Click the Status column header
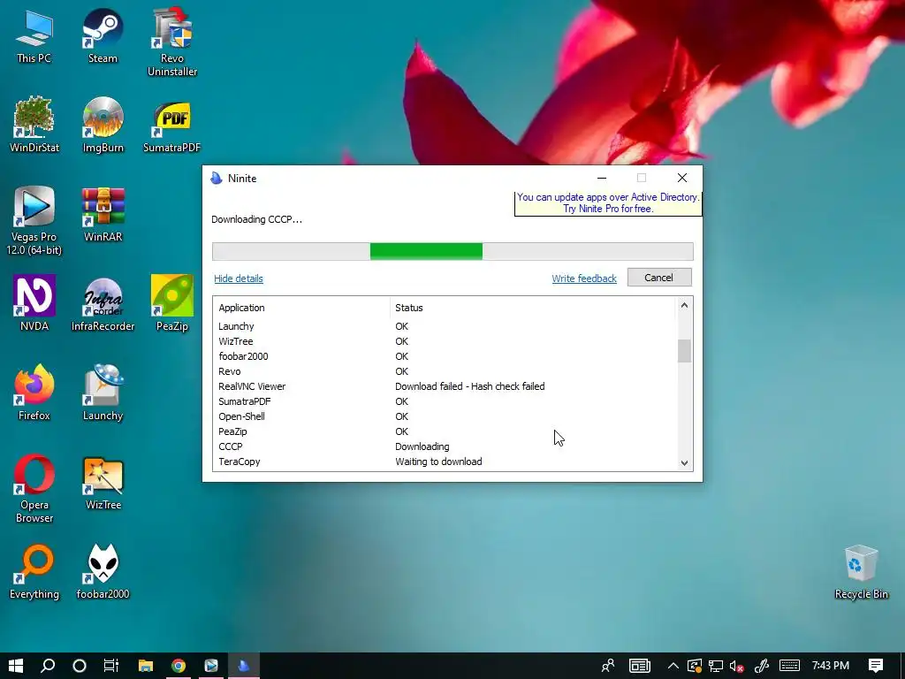This screenshot has width=905, height=679. tap(532, 308)
